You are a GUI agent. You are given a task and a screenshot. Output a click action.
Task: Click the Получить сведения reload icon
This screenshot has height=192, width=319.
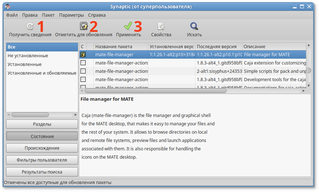pyautogui.click(x=30, y=26)
